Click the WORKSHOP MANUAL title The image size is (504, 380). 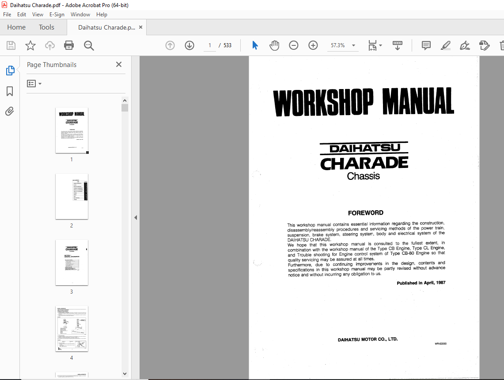tap(364, 102)
